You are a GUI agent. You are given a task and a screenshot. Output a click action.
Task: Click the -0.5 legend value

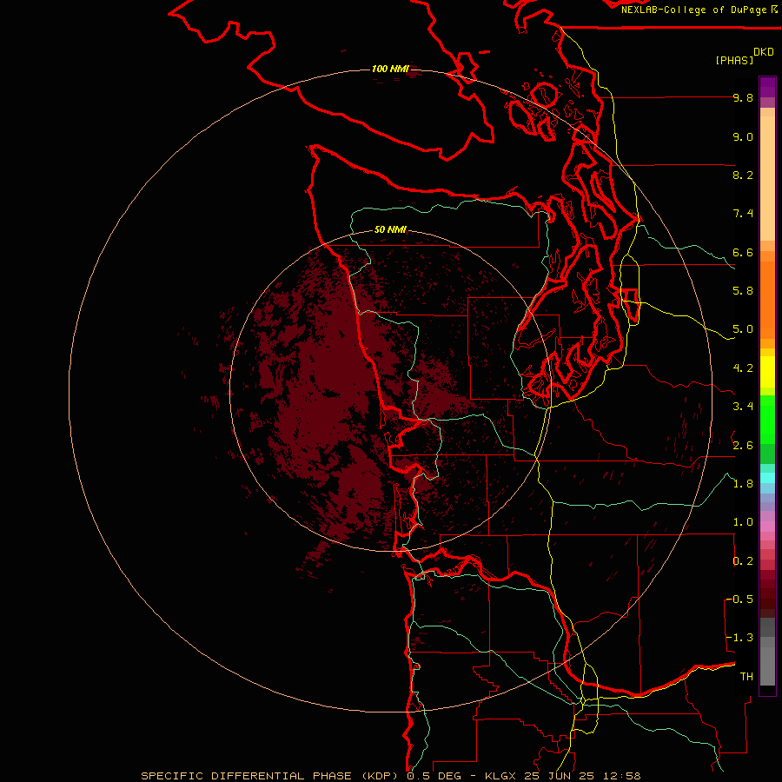739,600
